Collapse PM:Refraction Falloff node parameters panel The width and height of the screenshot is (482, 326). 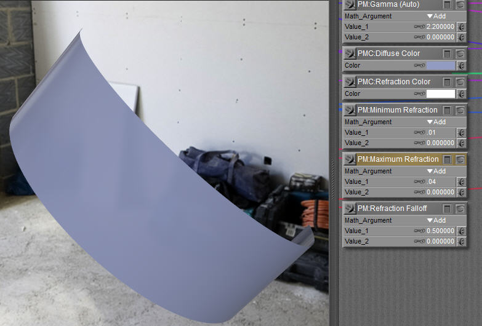[448, 209]
